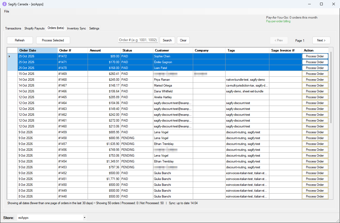Switch to the Transactions tab
Viewport: 340px width, 223px height.
tap(13, 28)
